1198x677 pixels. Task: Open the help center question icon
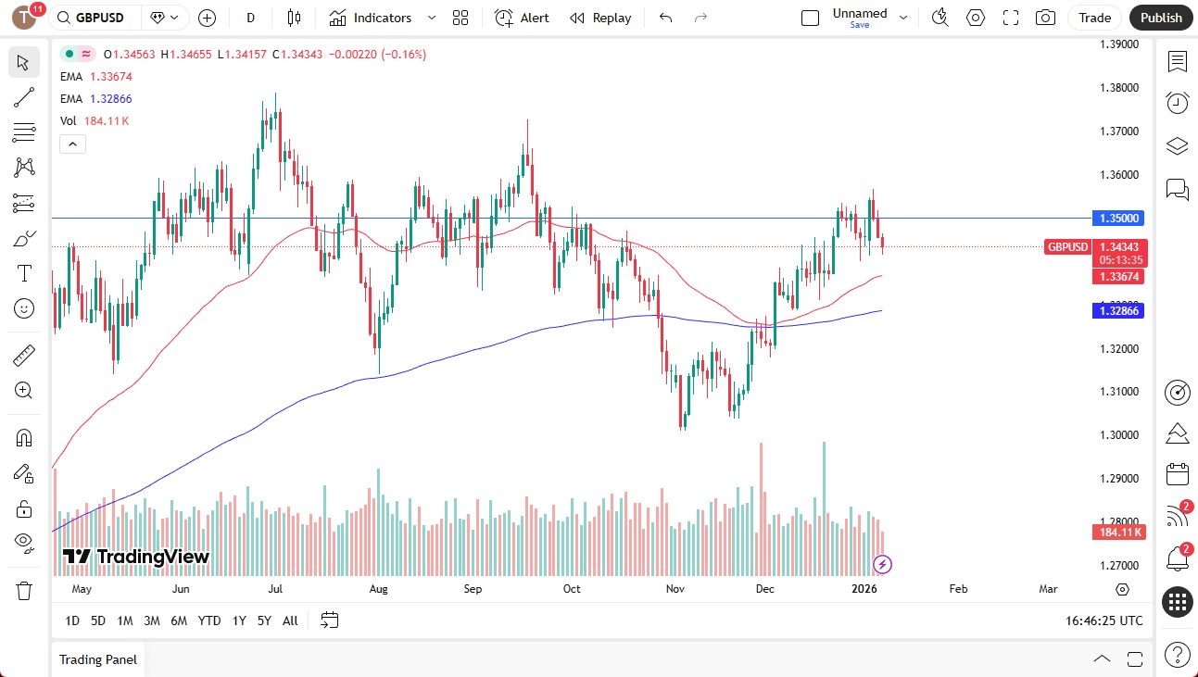pos(1178,653)
